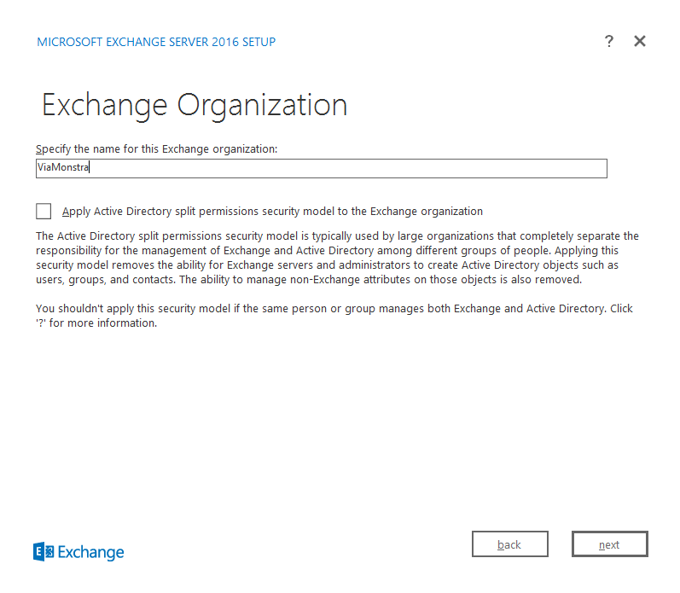Click the 'Microsoft Exchange Server 2016 Setup' title
680x593 pixels.
coord(156,42)
